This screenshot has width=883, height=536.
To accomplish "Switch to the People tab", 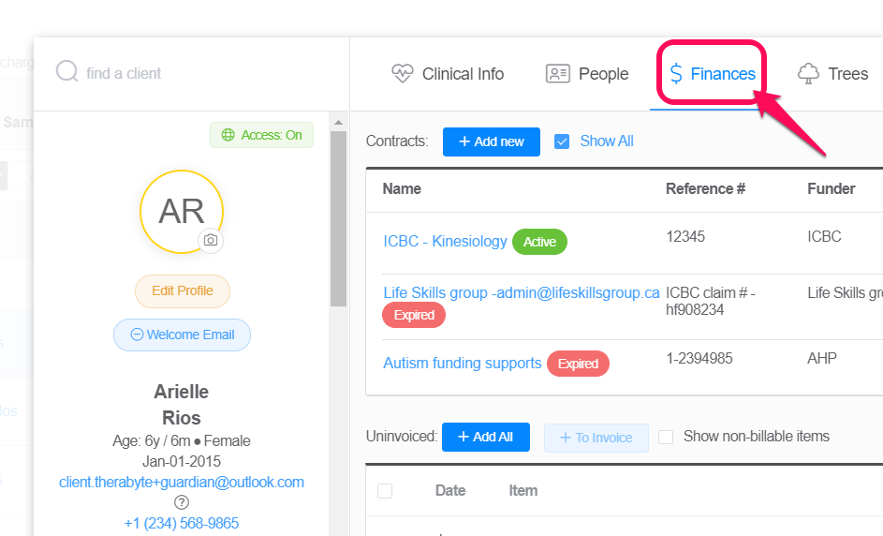I will click(x=587, y=74).
